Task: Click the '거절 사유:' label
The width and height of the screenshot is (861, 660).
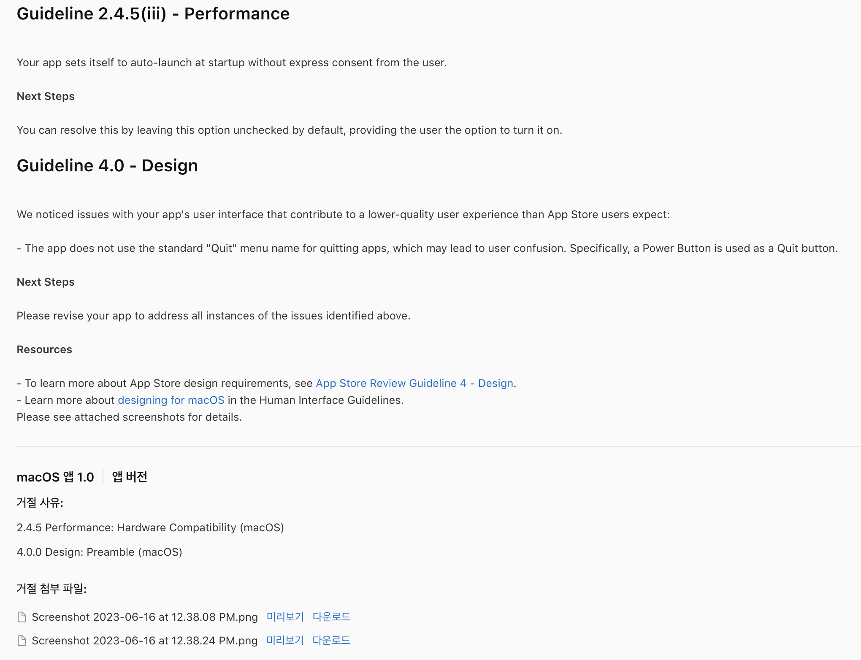Action: point(40,502)
